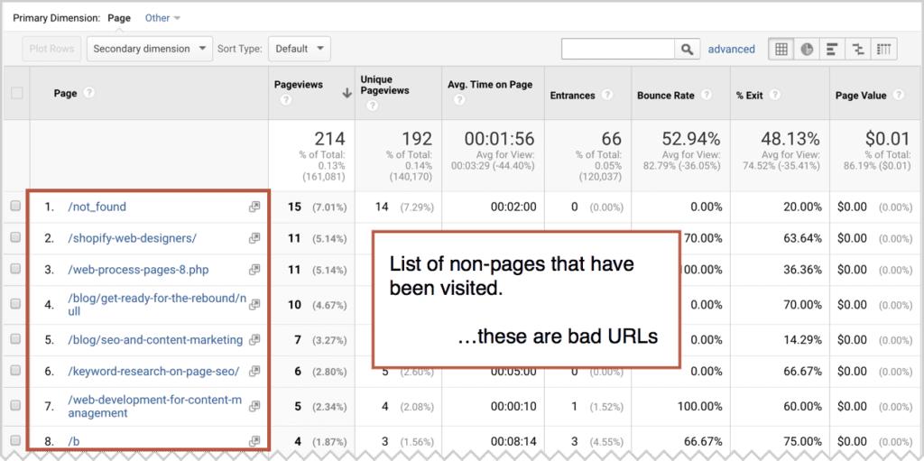
Task: Open web-development-for-content-management external link icon
Action: [x=254, y=406]
